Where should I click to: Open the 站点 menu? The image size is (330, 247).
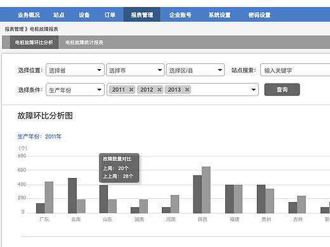point(59,15)
